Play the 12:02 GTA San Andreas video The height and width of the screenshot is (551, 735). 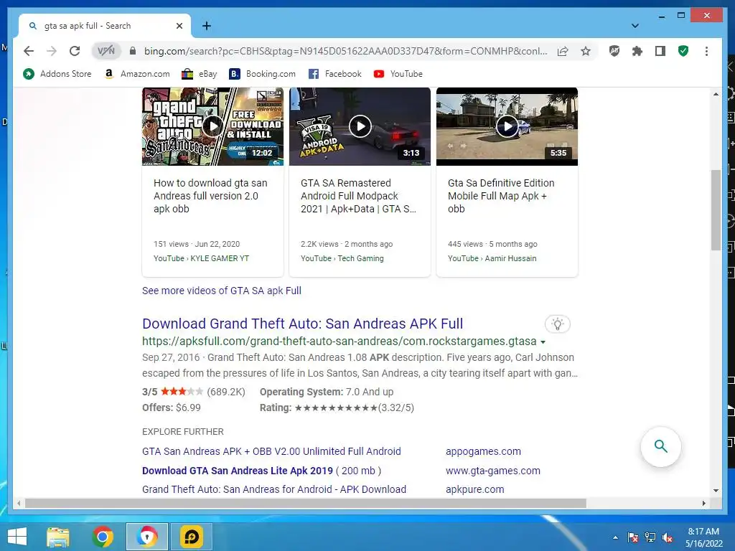tap(212, 126)
